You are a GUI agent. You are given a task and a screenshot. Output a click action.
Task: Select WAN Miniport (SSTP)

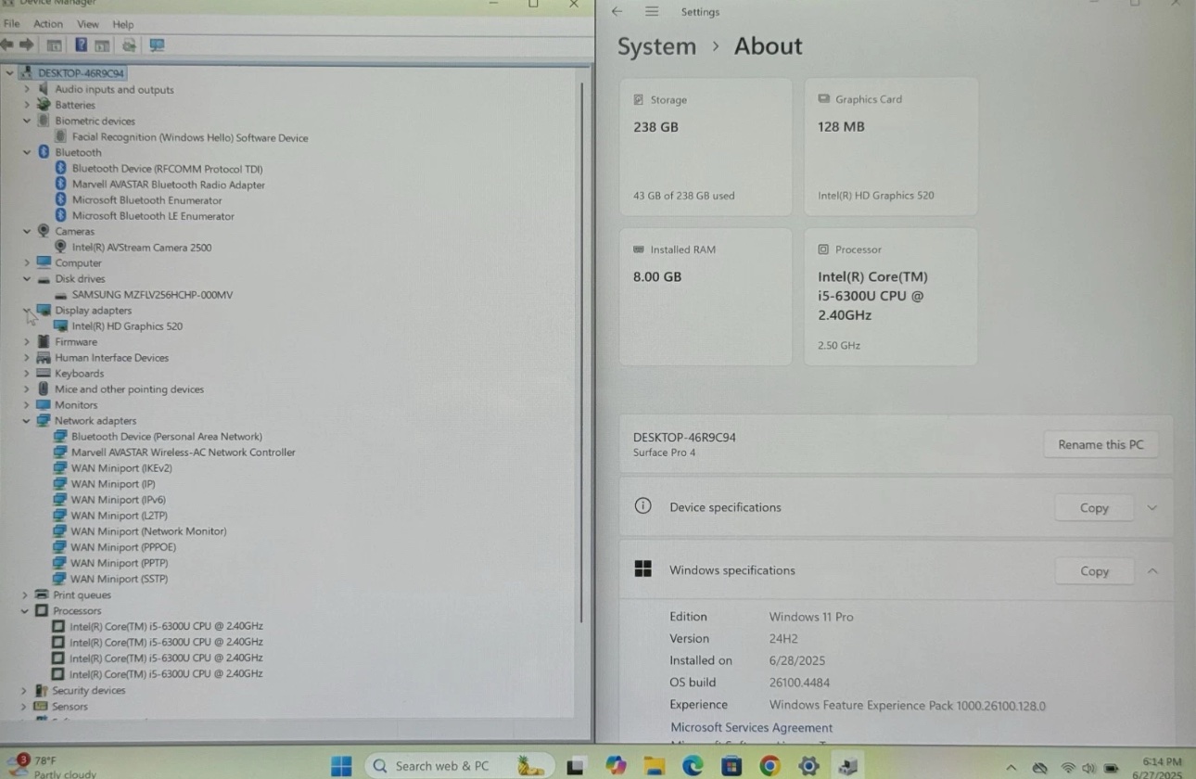[x=120, y=579]
